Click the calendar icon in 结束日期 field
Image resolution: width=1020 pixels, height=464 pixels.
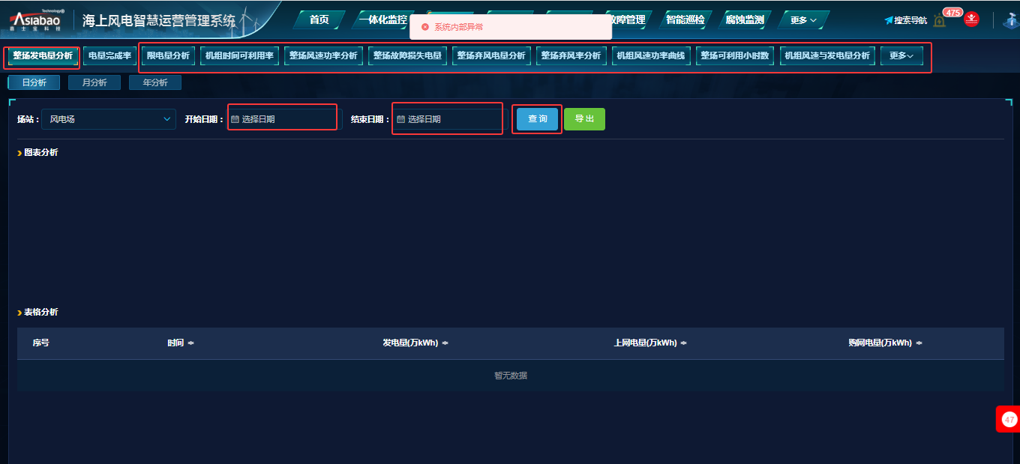pos(400,119)
